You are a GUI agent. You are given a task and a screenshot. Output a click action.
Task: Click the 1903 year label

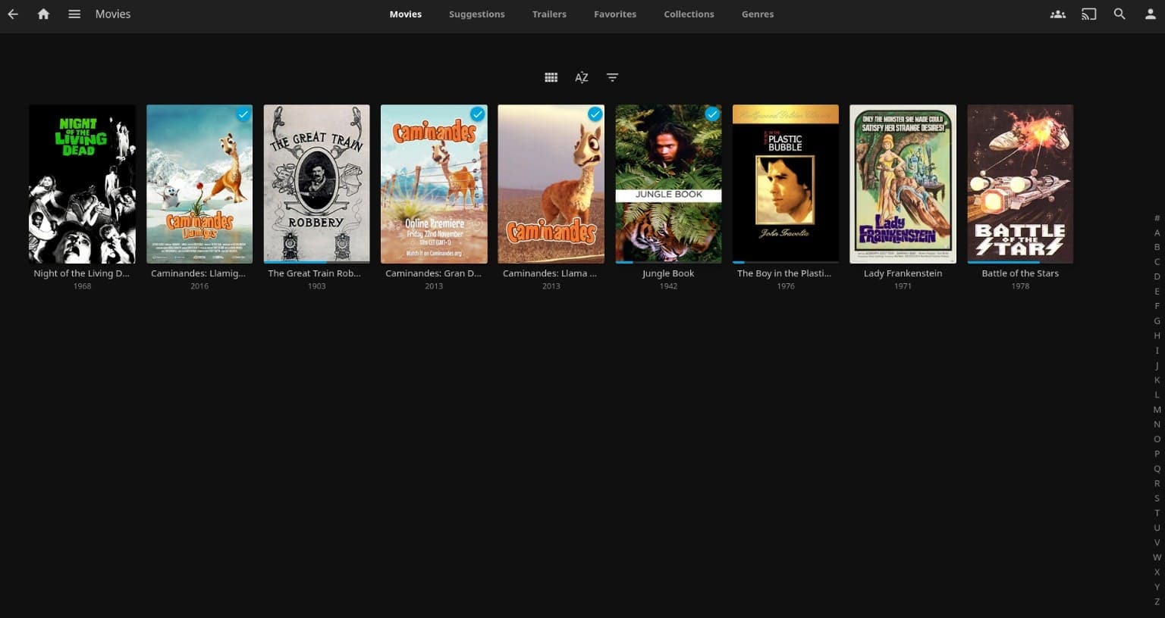point(316,286)
